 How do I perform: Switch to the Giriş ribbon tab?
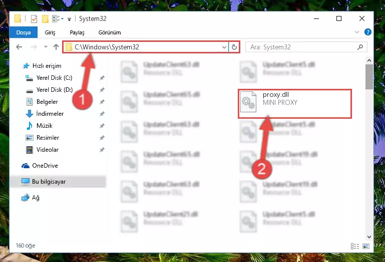pos(50,32)
